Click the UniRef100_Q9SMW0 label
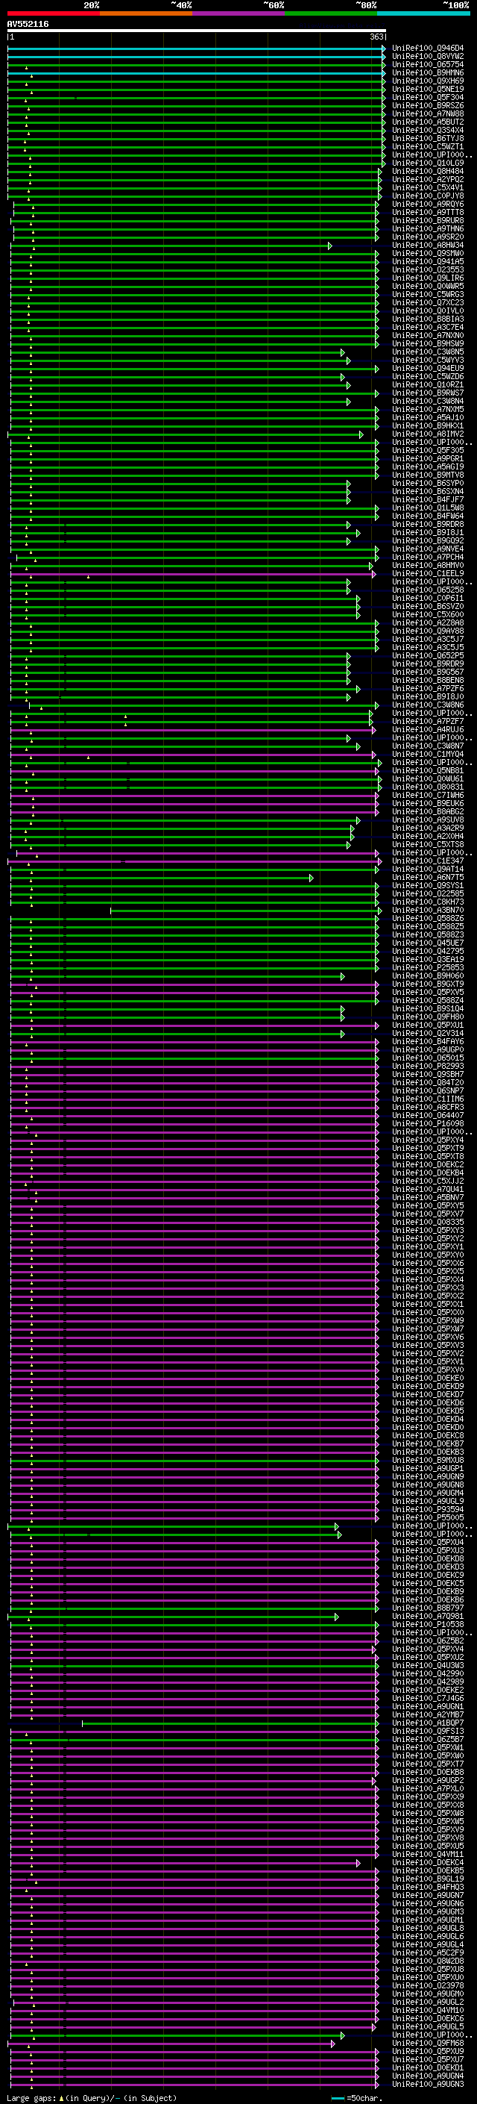Viewport: 477px width, 2104px height. pyautogui.click(x=428, y=253)
